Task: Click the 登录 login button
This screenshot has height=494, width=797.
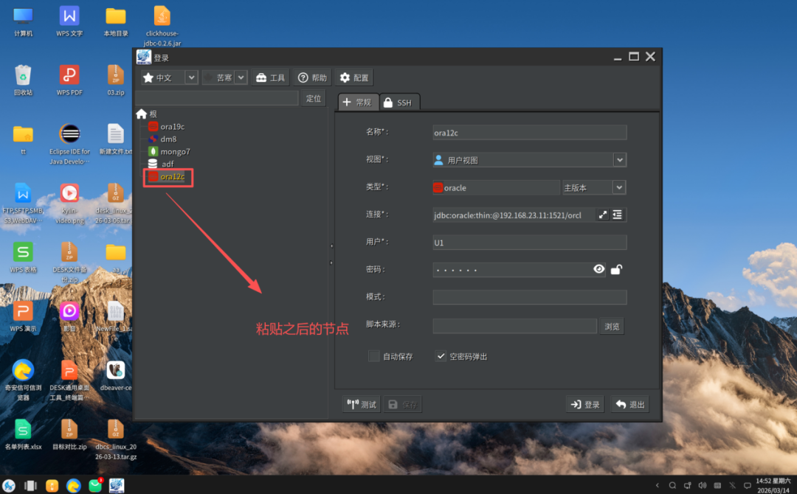Action: pyautogui.click(x=585, y=405)
